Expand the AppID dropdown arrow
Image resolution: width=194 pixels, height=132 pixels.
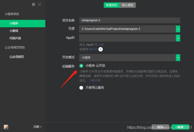[x=178, y=38]
